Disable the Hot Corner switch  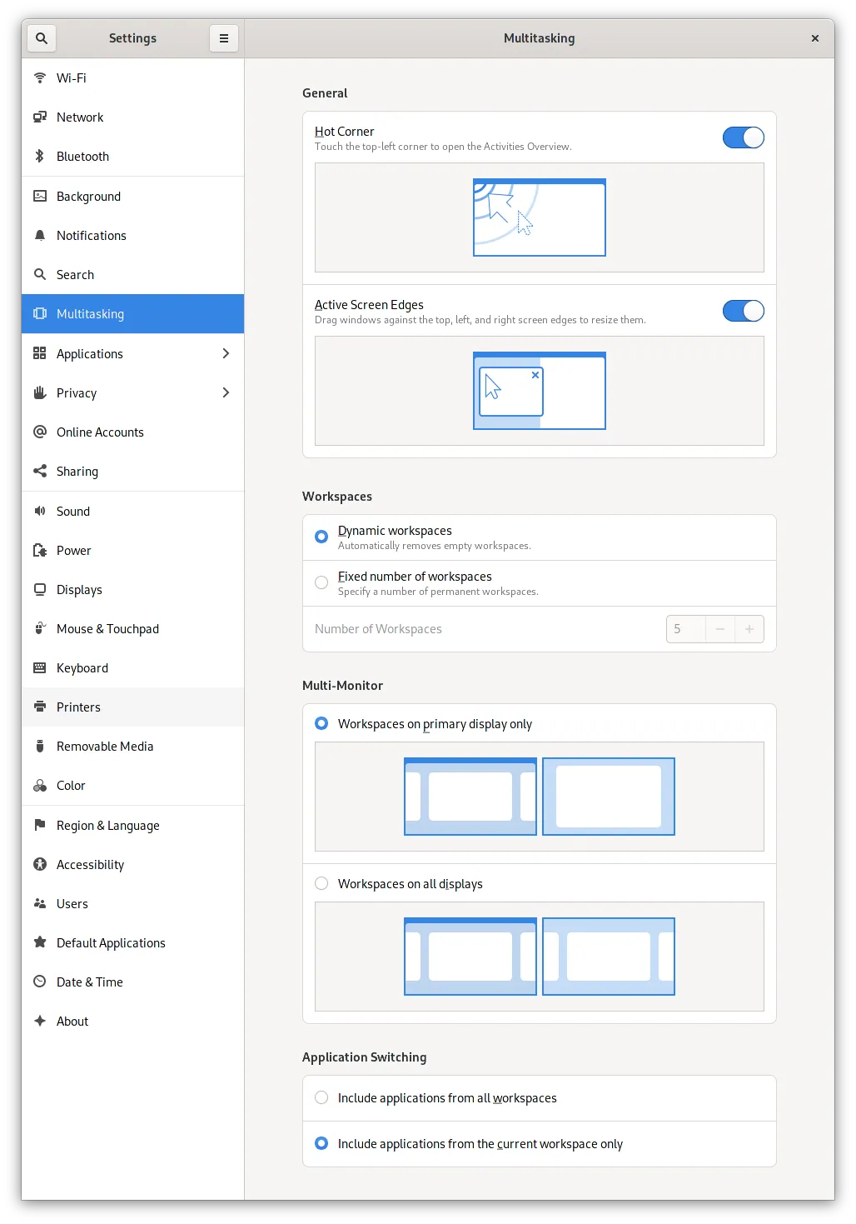(x=743, y=137)
